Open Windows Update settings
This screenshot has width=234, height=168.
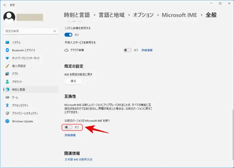[x=31, y=121]
